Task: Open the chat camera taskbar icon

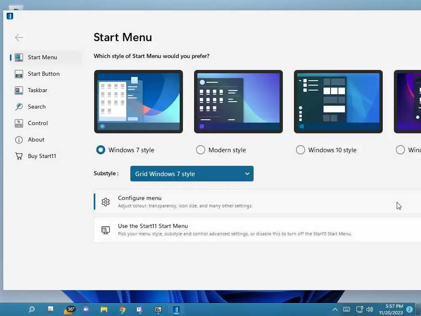Action: click(x=86, y=309)
